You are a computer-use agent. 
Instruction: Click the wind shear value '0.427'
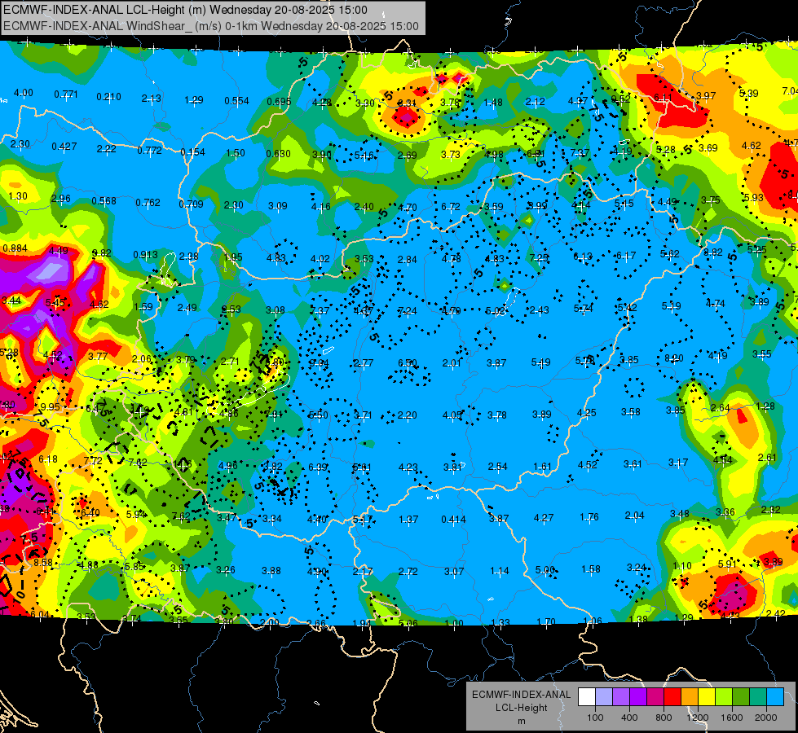(x=64, y=147)
